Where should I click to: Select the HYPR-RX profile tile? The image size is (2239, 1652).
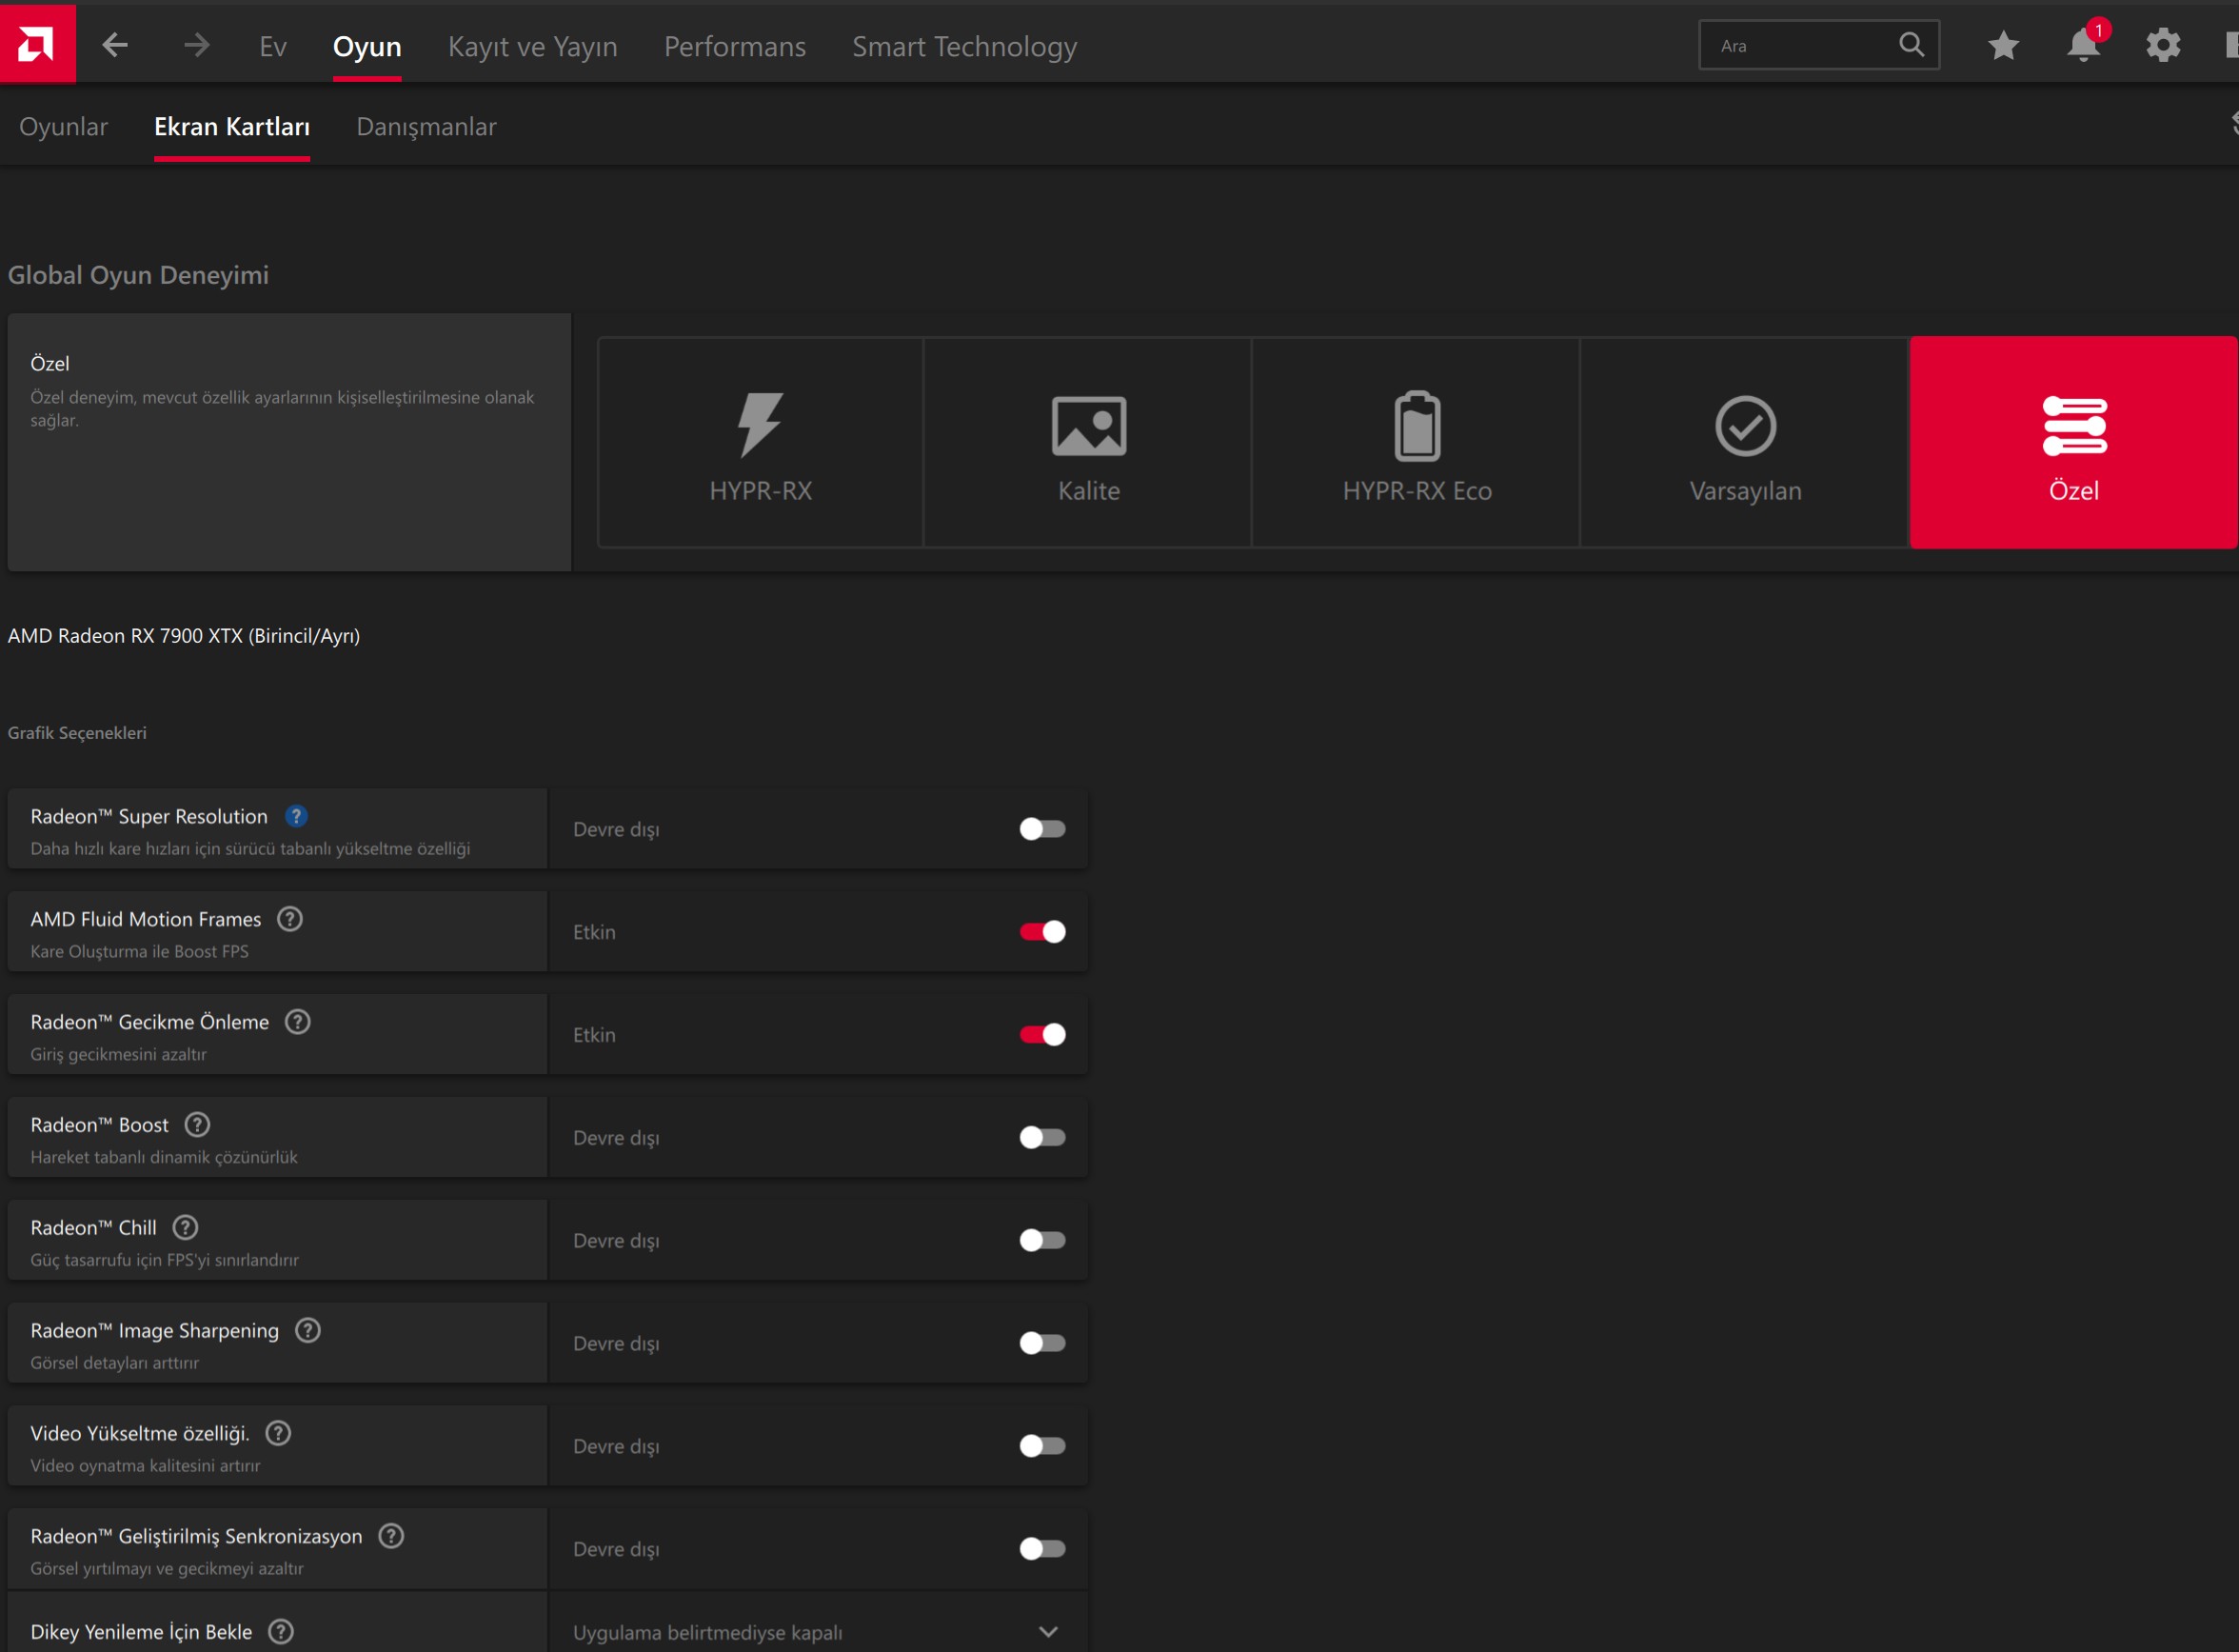(761, 443)
